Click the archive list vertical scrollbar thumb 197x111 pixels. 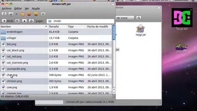pos(114,32)
